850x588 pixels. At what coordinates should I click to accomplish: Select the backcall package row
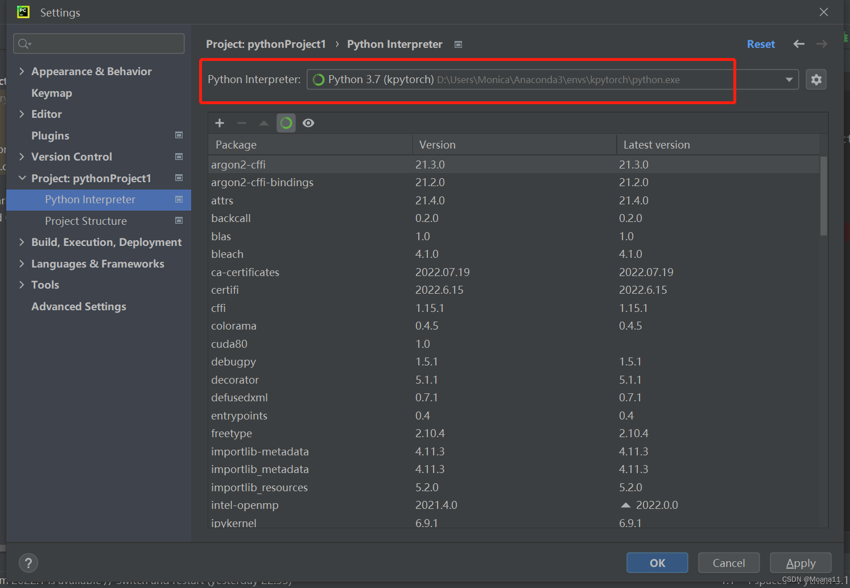[x=514, y=218]
